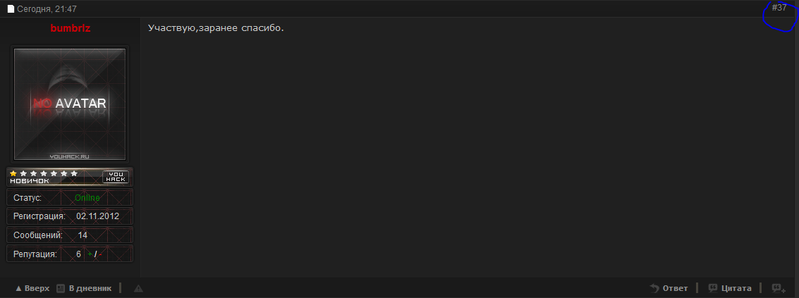Click the YOU HACK badge on rank bar
The image size is (799, 298).
point(115,177)
